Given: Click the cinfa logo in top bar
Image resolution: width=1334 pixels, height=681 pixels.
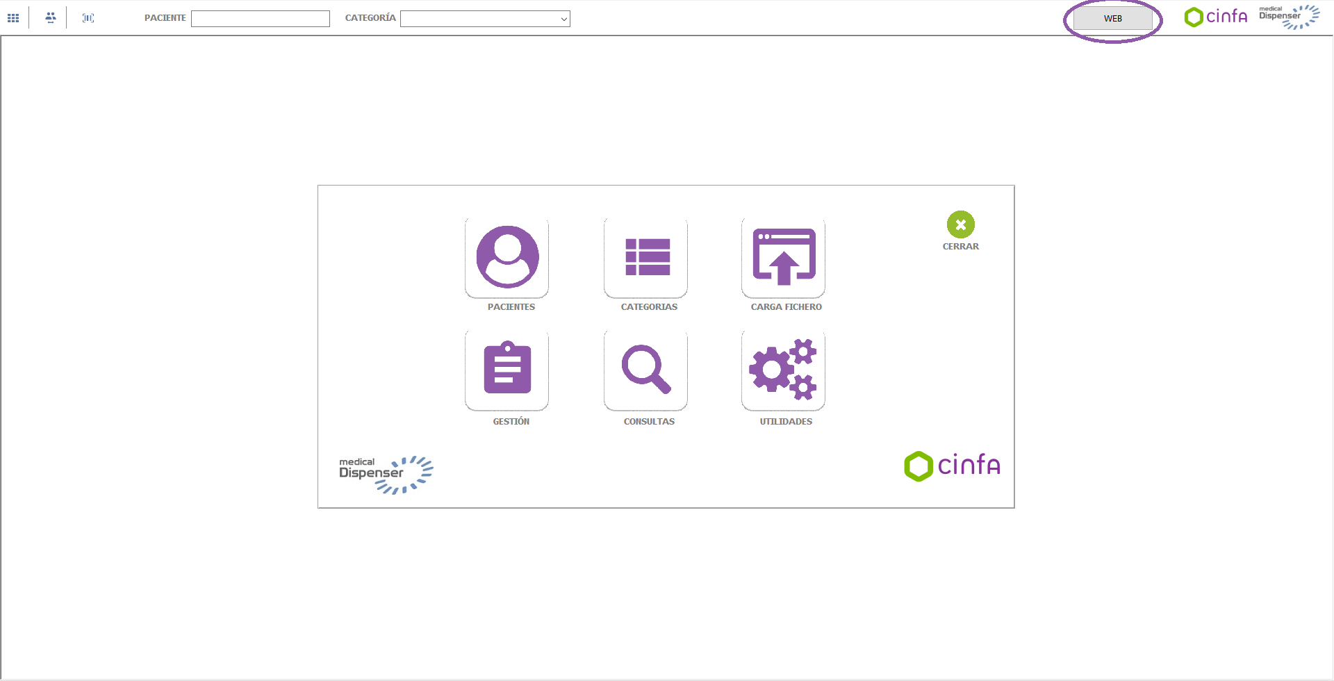Looking at the screenshot, I should click(x=1215, y=17).
